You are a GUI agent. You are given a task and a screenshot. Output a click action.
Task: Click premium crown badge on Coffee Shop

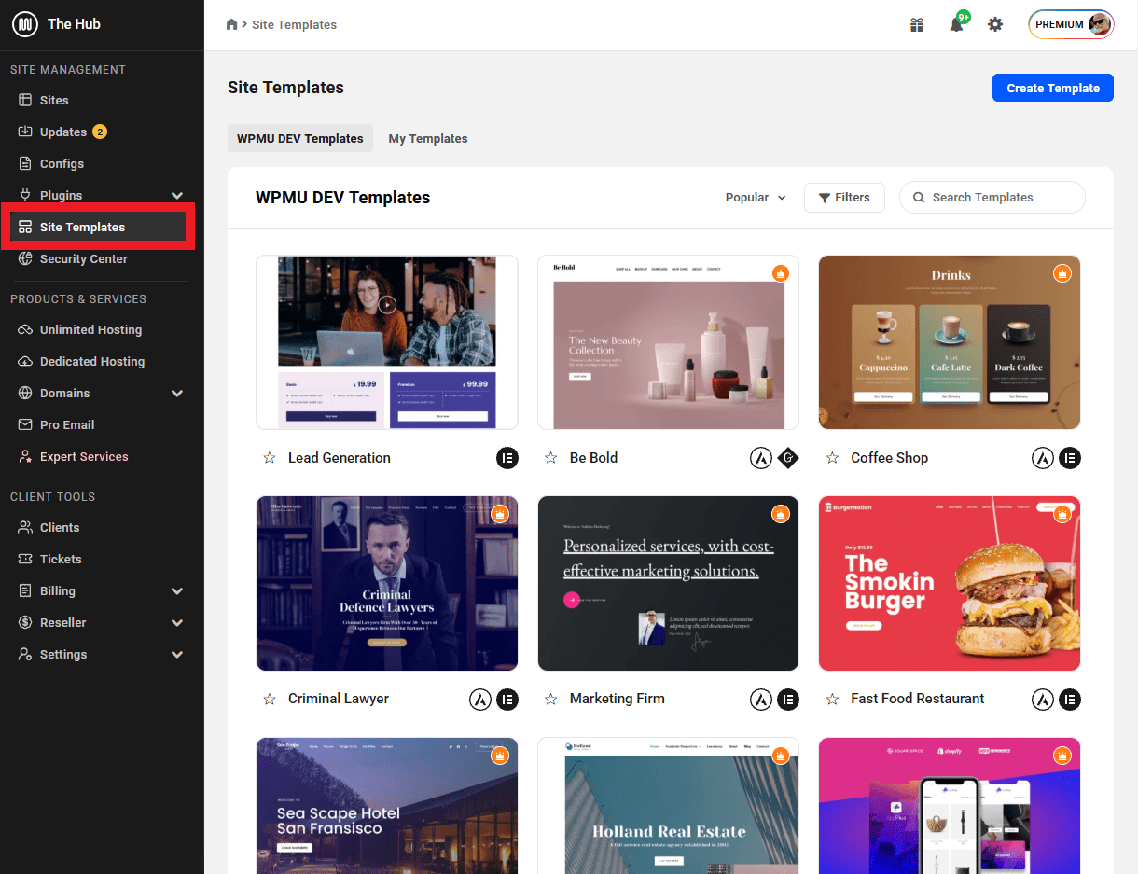[x=1062, y=273]
